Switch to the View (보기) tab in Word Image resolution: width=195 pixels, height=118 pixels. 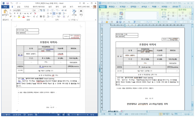point(71,7)
